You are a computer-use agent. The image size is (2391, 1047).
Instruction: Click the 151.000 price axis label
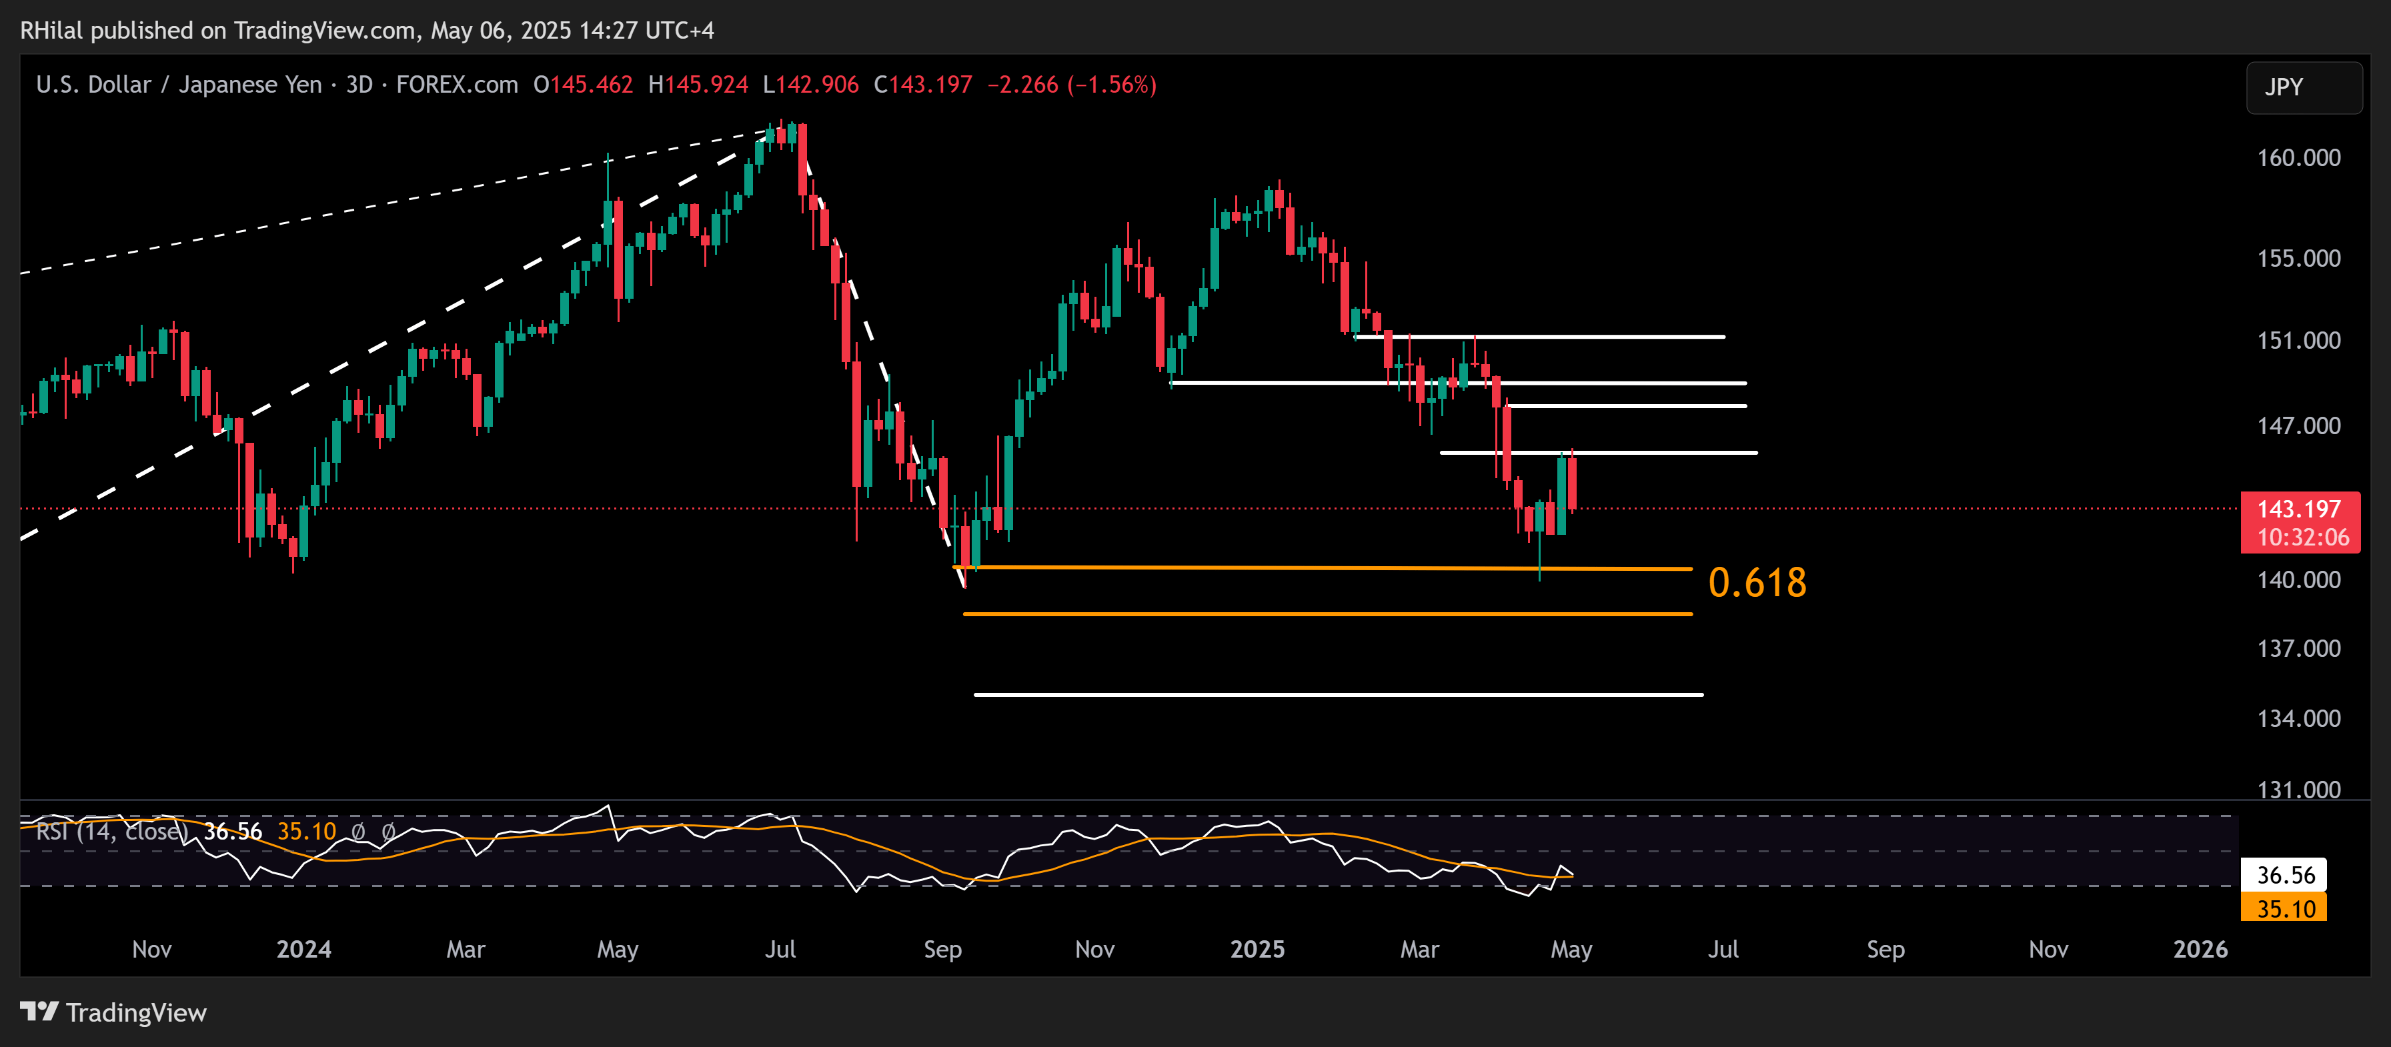2298,339
